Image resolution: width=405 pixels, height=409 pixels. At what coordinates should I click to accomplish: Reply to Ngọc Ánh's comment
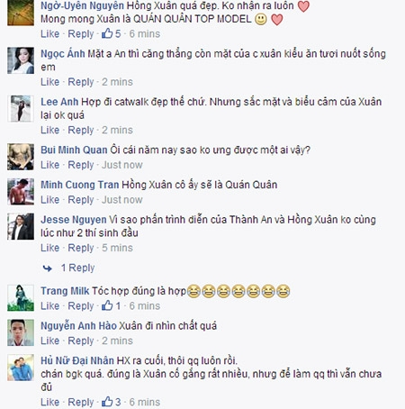(81, 82)
